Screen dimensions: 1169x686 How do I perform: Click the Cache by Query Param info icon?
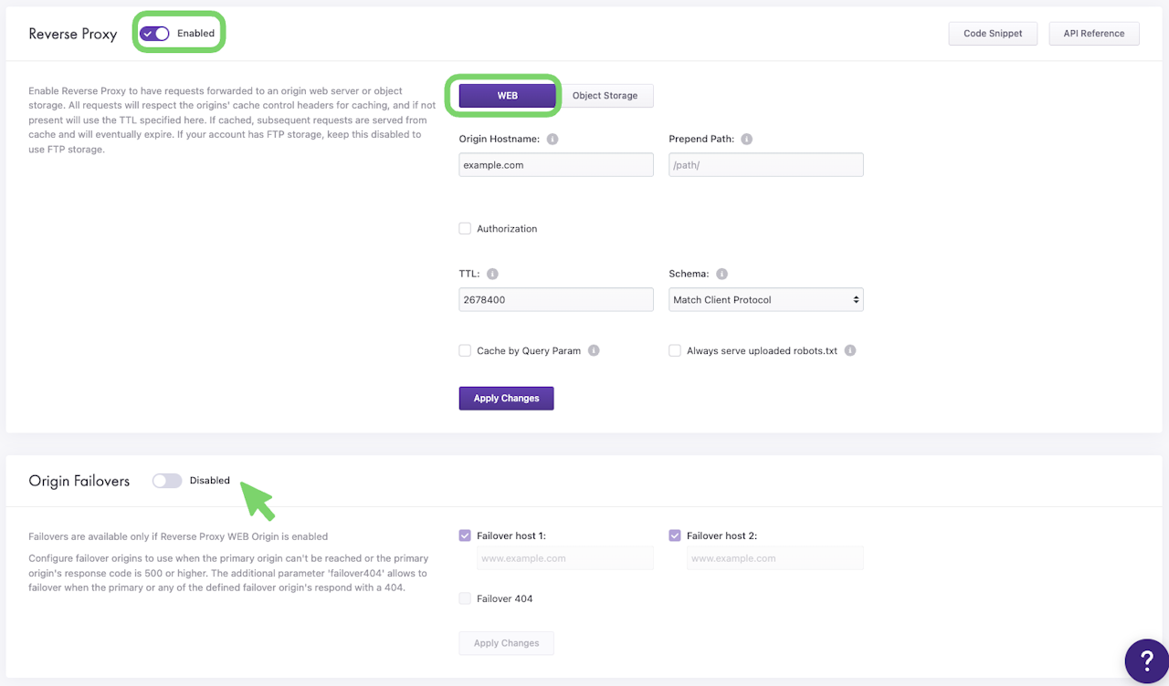pyautogui.click(x=594, y=350)
